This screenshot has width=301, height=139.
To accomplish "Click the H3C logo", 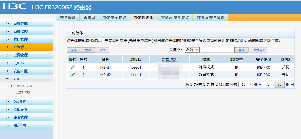I will [x=14, y=6].
